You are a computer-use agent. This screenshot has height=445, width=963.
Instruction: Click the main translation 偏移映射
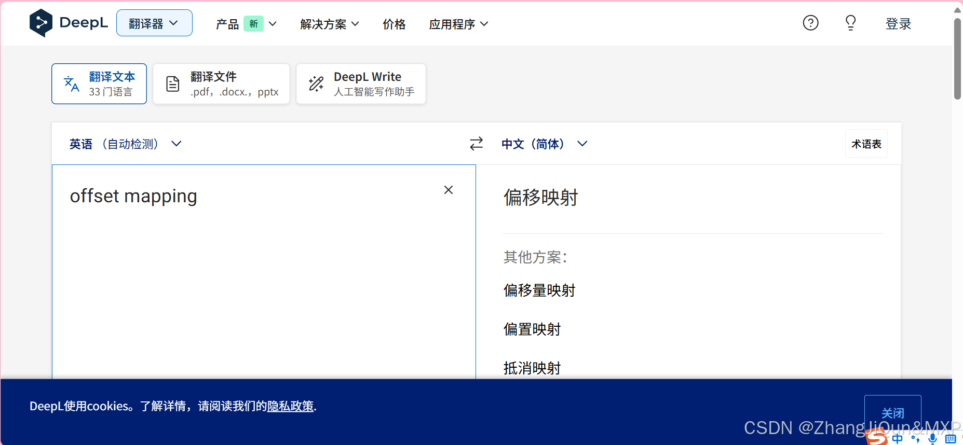(540, 198)
